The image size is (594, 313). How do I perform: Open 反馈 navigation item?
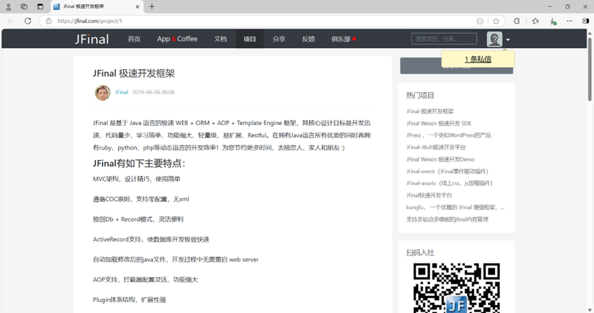click(308, 39)
